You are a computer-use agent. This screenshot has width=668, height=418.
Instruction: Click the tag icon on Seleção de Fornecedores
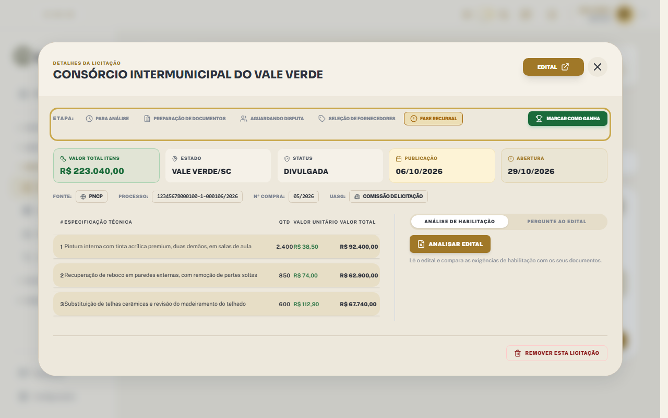click(x=322, y=119)
